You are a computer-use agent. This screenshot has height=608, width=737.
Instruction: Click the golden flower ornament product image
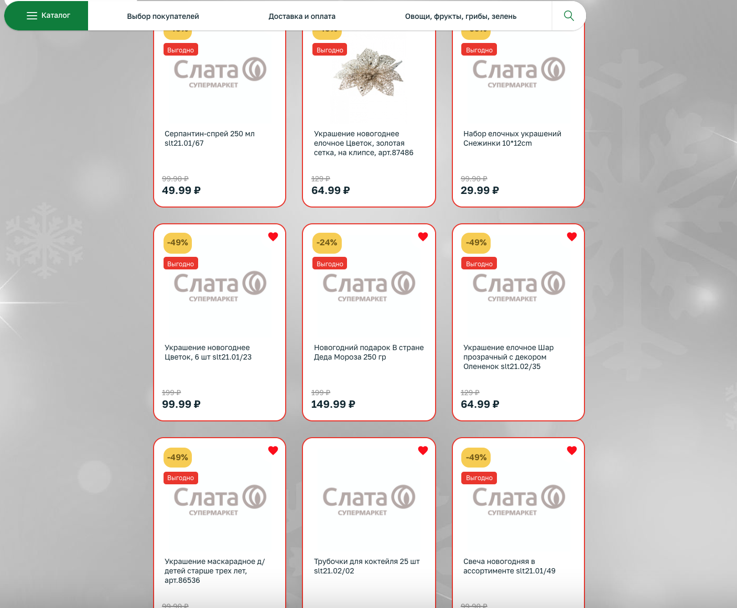pyautogui.click(x=369, y=73)
